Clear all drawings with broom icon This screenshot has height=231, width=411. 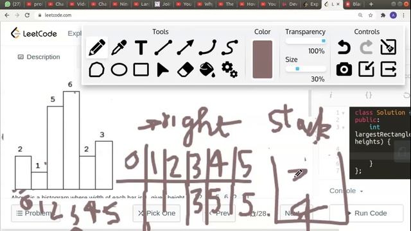[x=388, y=47]
